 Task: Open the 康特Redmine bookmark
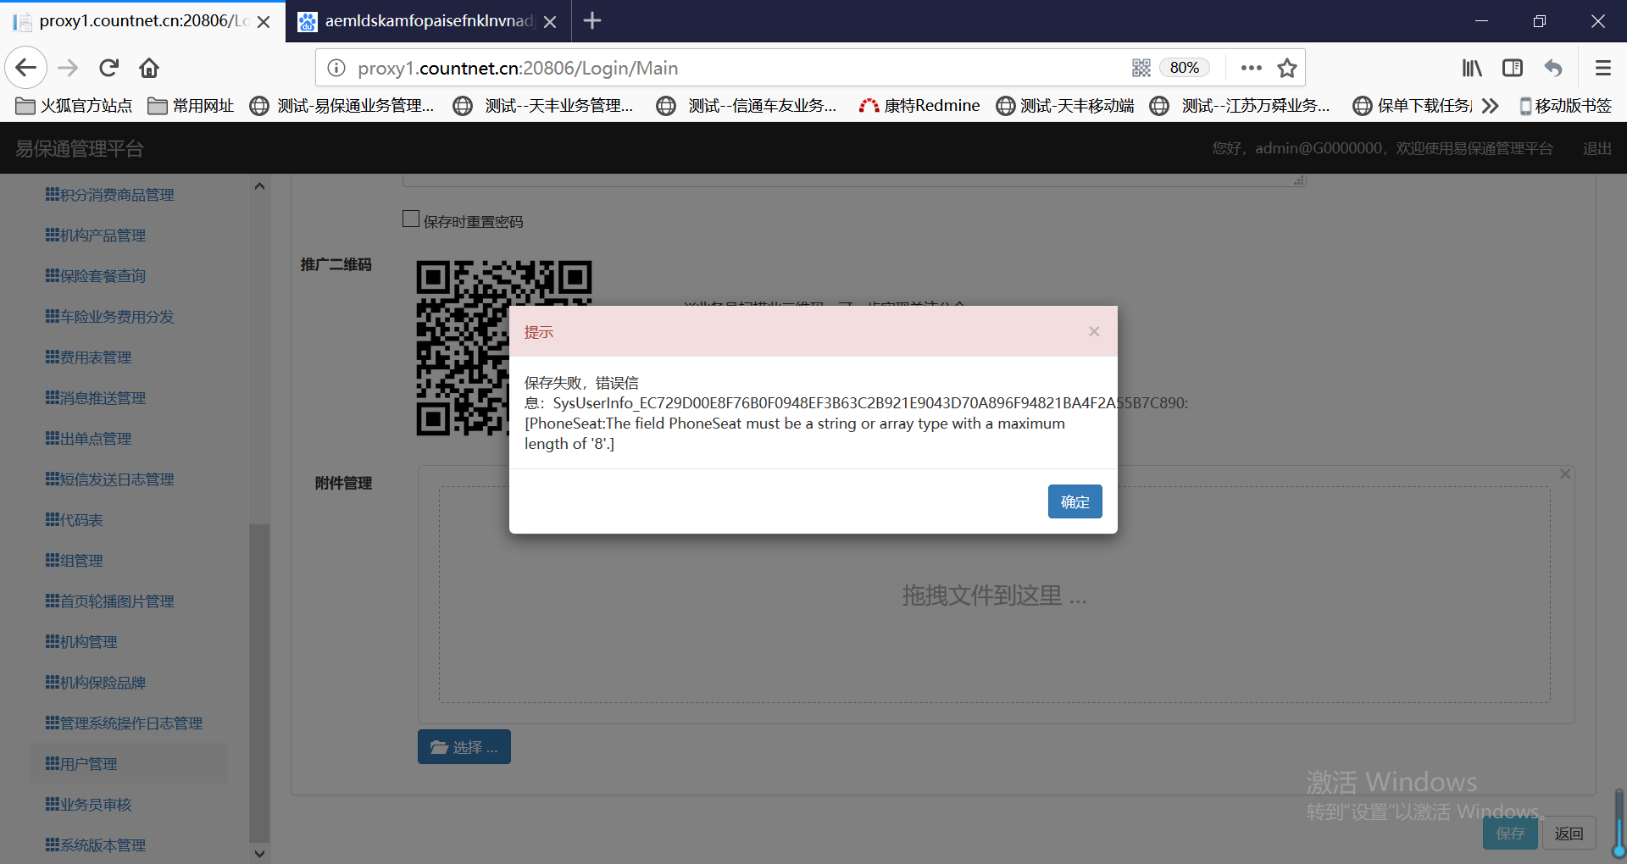[919, 105]
